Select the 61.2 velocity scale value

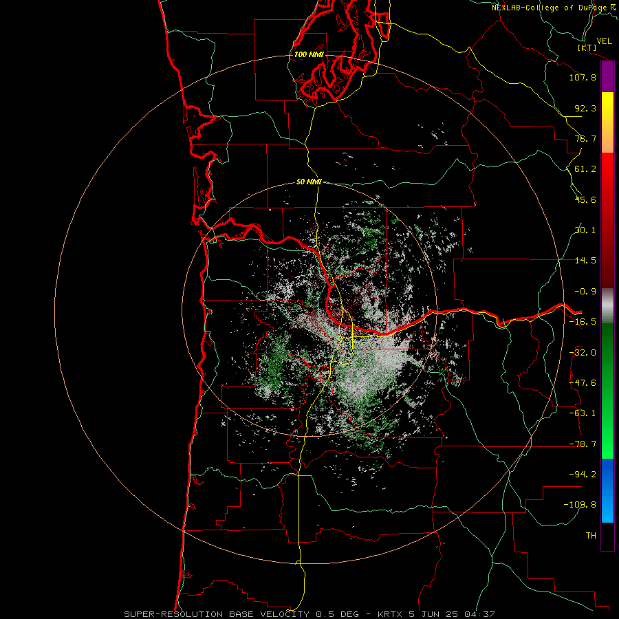pyautogui.click(x=585, y=169)
